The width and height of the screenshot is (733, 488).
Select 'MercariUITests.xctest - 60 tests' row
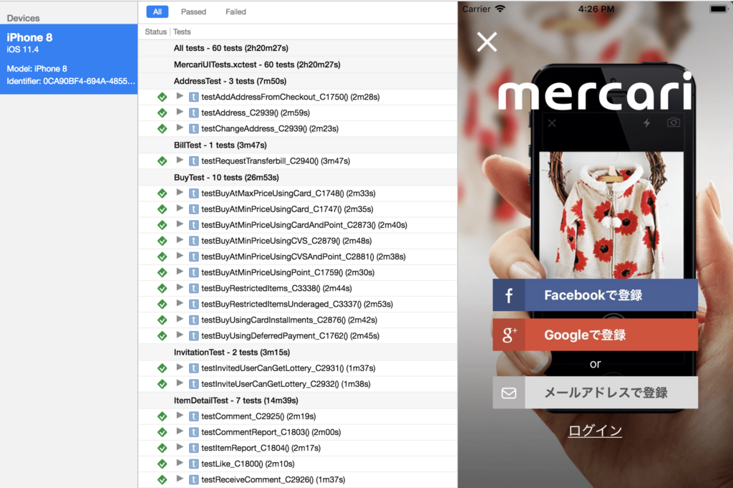pos(298,64)
